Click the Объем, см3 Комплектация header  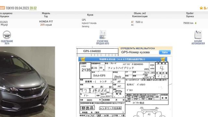pyautogui.click(x=140, y=15)
